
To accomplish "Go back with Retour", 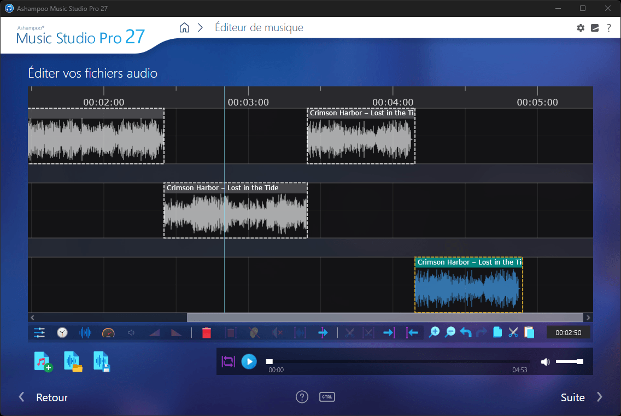I will [44, 397].
